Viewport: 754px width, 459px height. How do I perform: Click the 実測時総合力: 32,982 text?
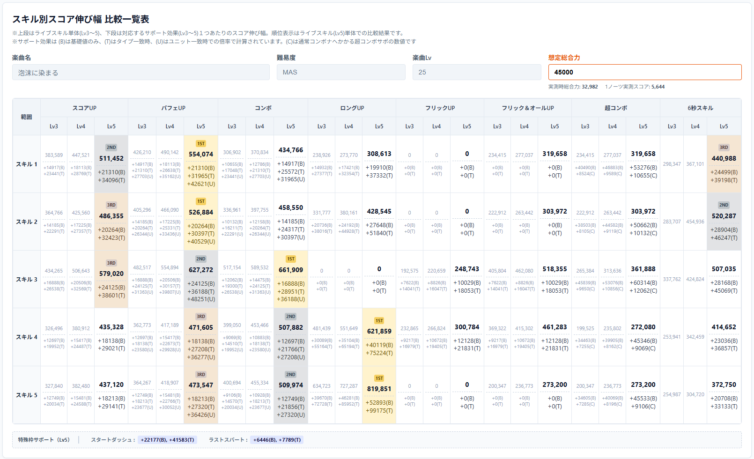point(573,87)
